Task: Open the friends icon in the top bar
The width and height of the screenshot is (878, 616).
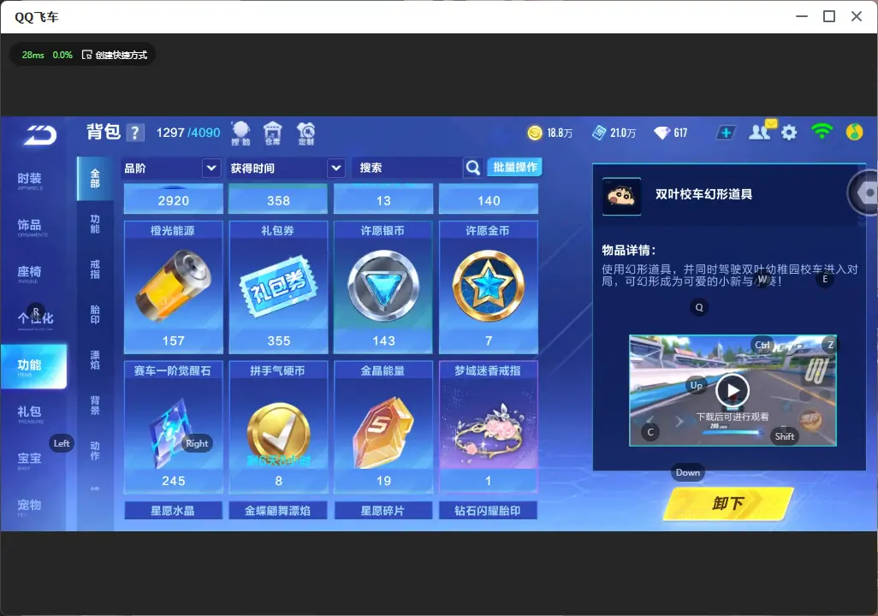Action: 761,132
